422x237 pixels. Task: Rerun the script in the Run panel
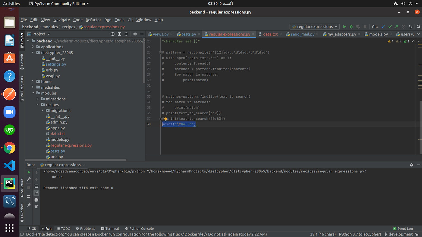pos(29,172)
